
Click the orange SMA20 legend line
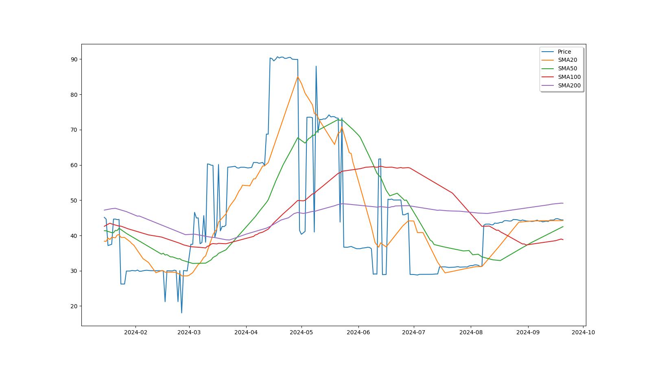548,60
